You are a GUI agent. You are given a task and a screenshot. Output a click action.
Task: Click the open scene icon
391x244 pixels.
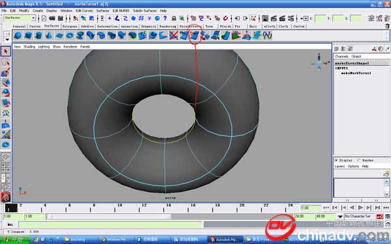(x=52, y=18)
